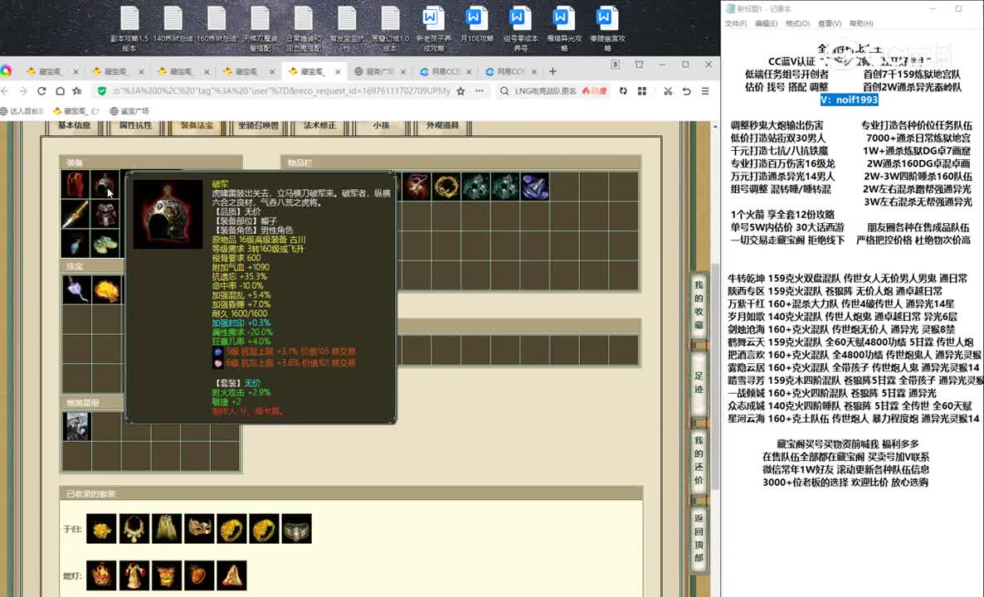
Task: Open the 小孩 tab
Action: click(x=381, y=126)
